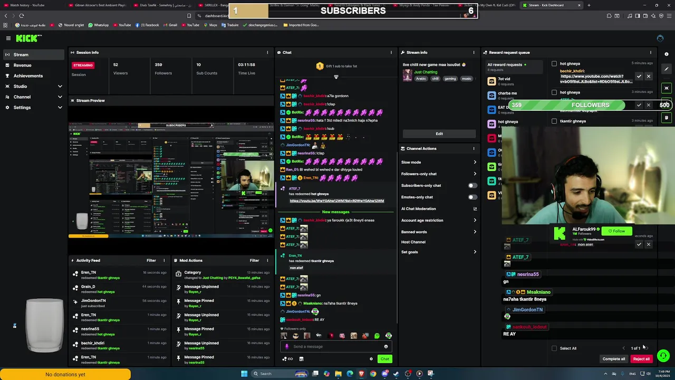Open Activity Feed three-dot menu
This screenshot has height=380, width=675.
point(164,260)
